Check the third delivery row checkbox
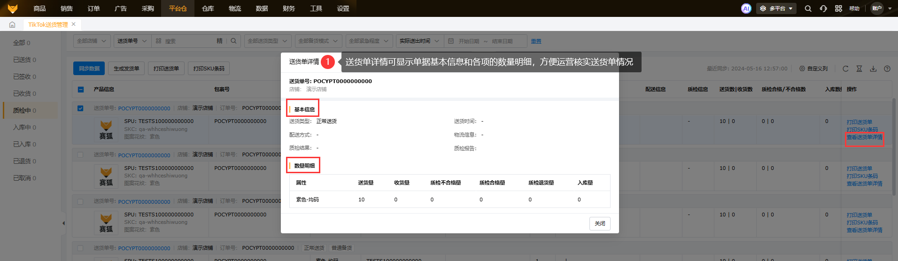 [80, 201]
